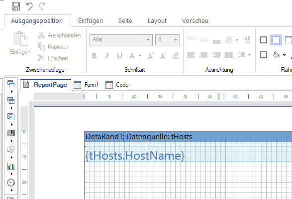
Task: Open the Vorschau preview tab
Action: [195, 21]
